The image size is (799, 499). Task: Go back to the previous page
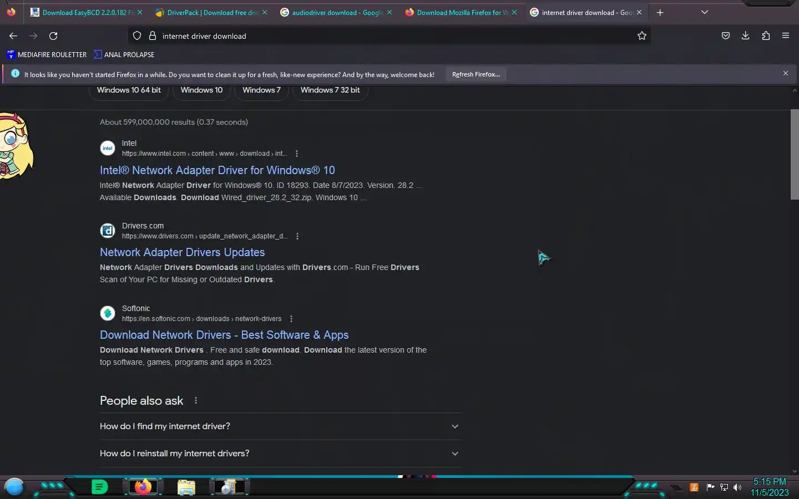[x=13, y=36]
